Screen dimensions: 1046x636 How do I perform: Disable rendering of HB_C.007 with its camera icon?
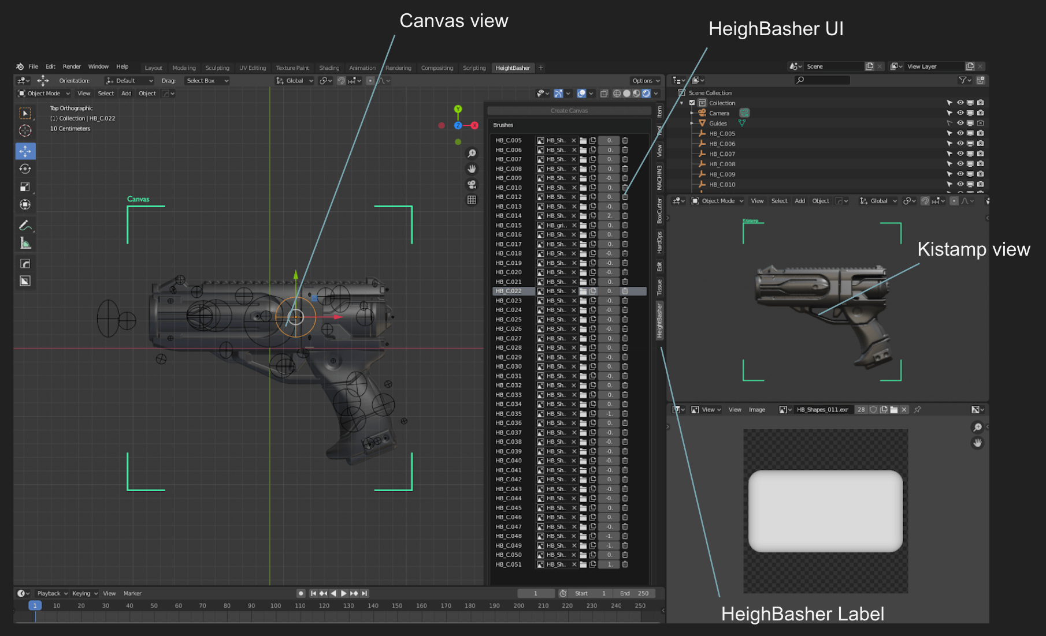[980, 154]
